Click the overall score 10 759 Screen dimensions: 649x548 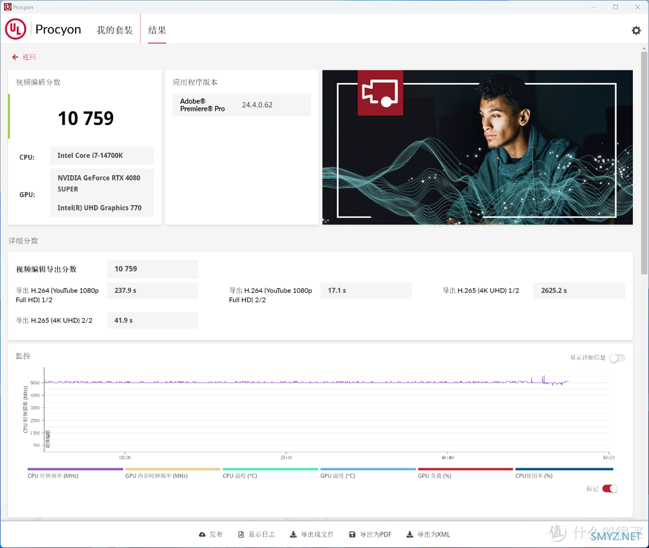[x=86, y=119]
